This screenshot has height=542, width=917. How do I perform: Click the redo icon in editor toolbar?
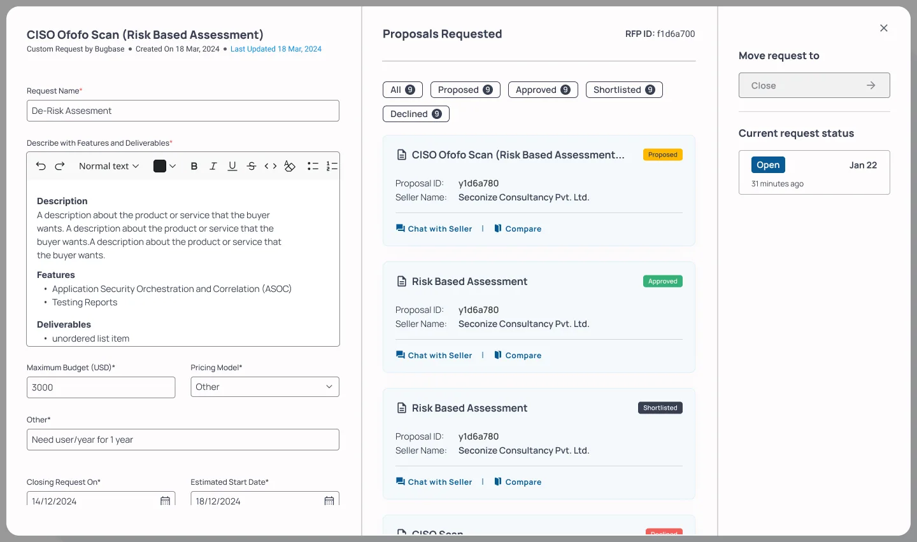pos(60,166)
